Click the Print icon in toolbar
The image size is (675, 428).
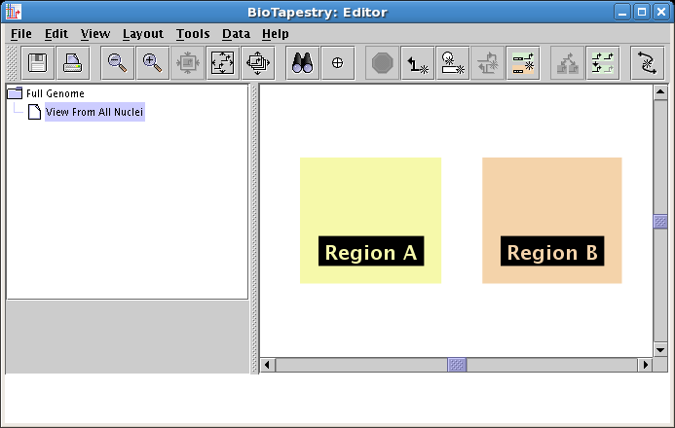(73, 63)
